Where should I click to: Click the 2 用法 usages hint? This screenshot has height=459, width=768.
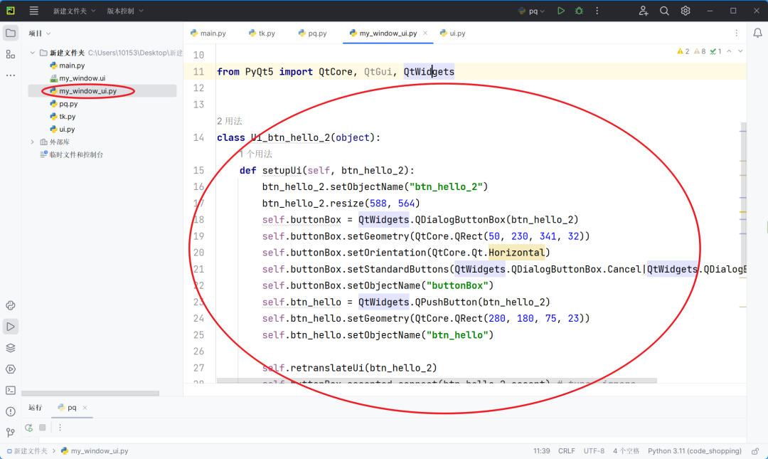229,121
